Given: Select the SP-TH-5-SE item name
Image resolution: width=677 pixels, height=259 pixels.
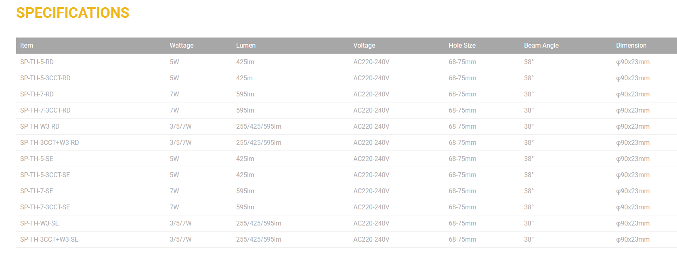Looking at the screenshot, I should [x=36, y=159].
